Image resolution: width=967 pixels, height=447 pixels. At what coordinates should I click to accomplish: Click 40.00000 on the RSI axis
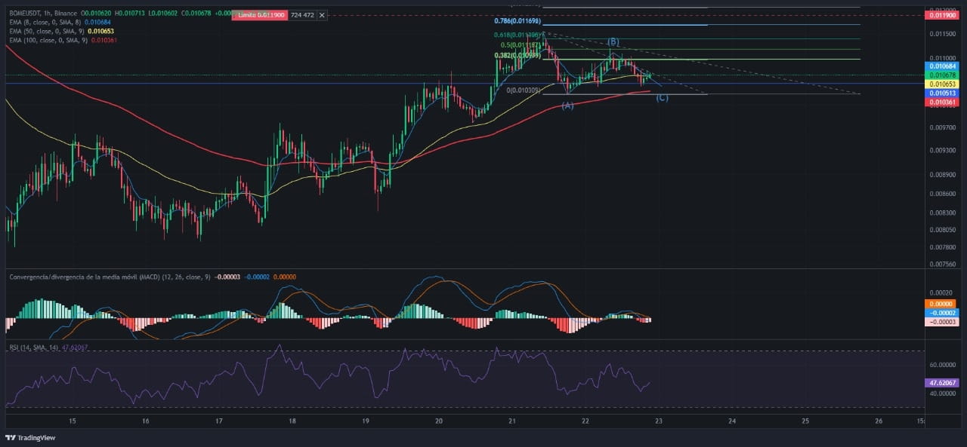click(943, 393)
